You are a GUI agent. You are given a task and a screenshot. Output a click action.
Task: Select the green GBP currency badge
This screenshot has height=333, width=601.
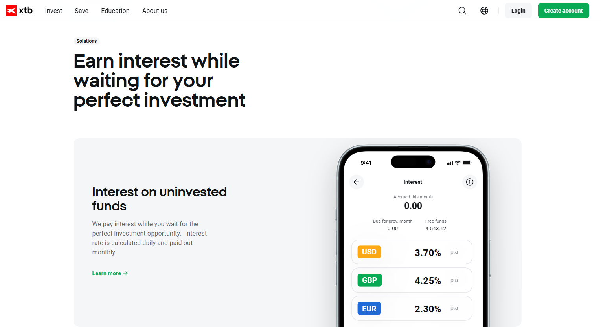coord(369,280)
